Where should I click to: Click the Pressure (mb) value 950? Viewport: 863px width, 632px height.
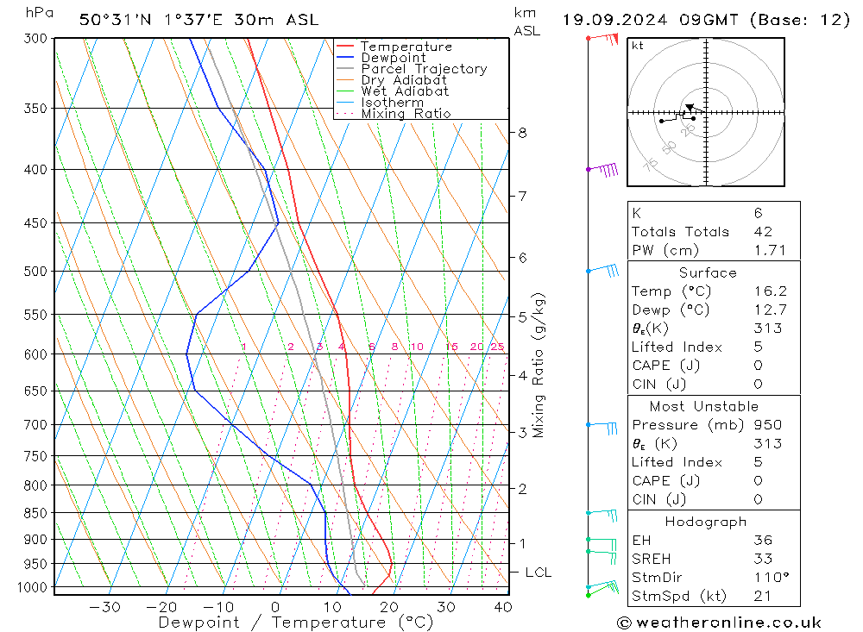click(768, 424)
